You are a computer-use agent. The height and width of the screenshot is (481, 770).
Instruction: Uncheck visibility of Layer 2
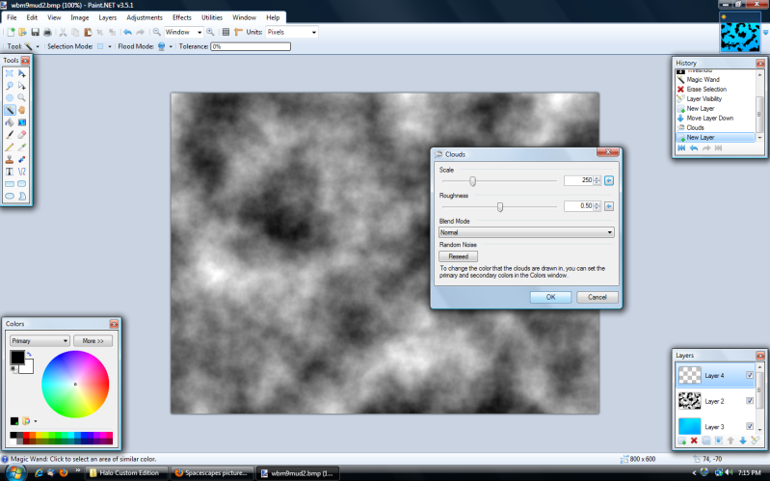click(749, 400)
